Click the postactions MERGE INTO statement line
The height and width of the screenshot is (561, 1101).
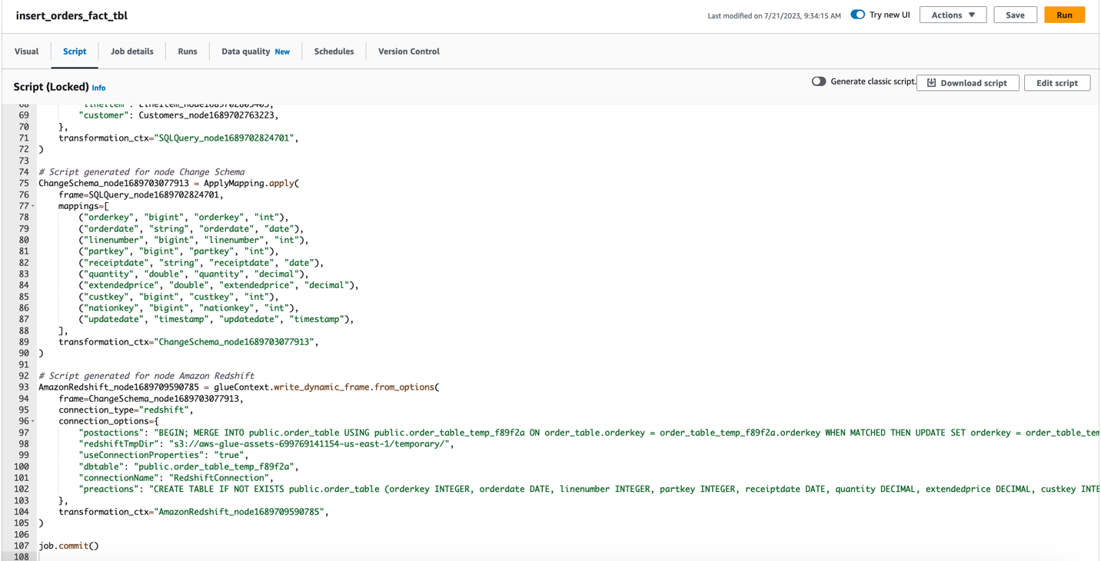[x=589, y=433]
